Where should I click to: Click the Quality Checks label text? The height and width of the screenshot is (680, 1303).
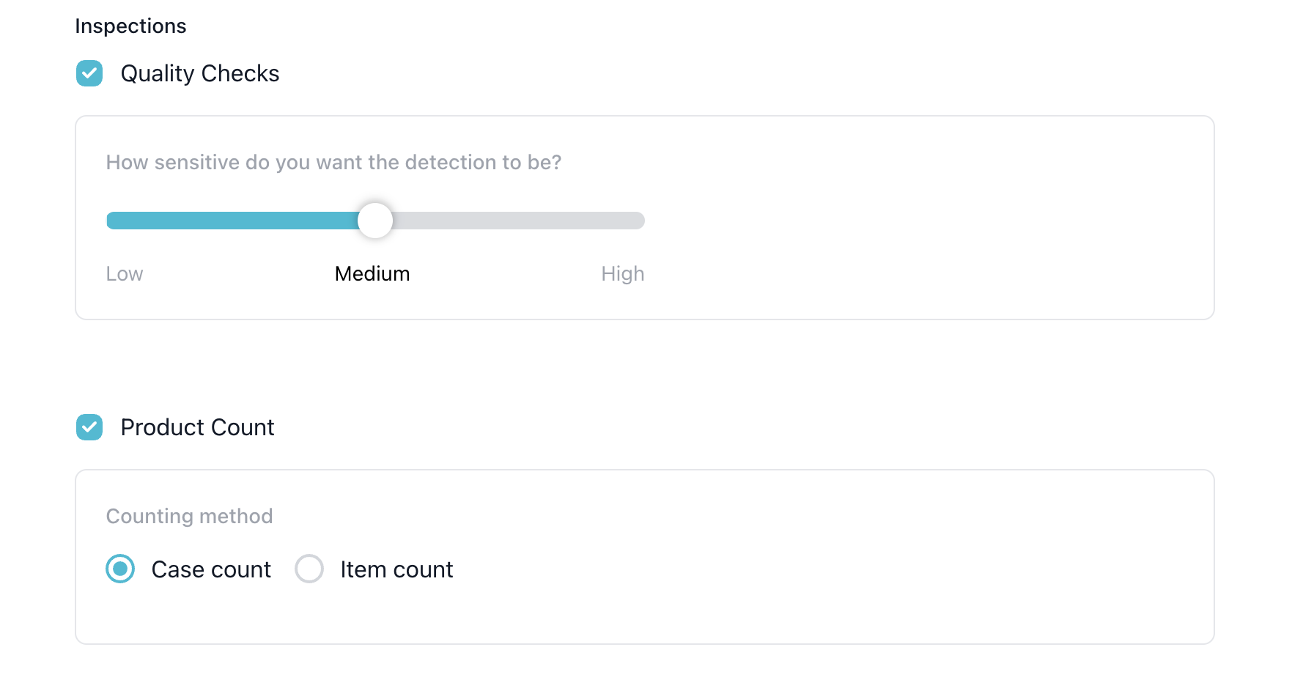199,73
